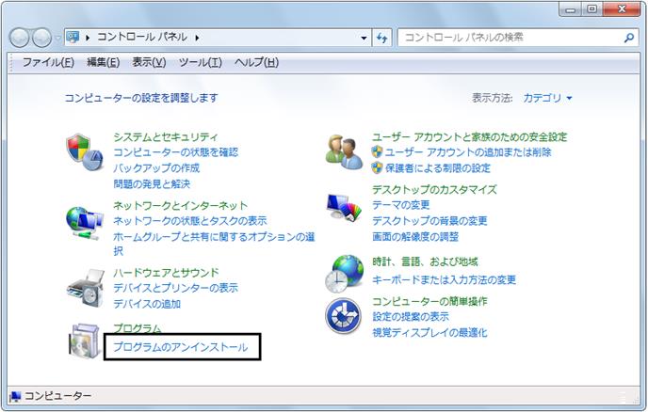Screen dimensions: 648x412
Task: Select the 画面の解像度の調整 link
Action: point(415,236)
